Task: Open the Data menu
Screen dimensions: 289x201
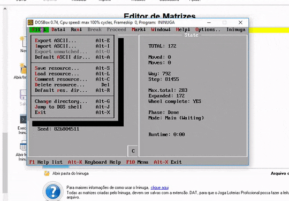Action: click(x=58, y=29)
